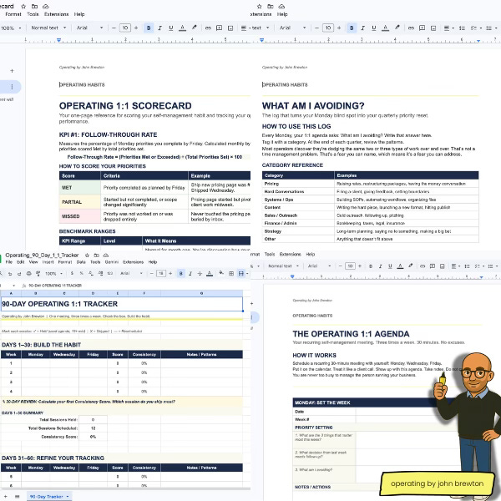This screenshot has height=501, width=501.
Task: Open borders menu in Tracker sheet toolbar
Action: [231, 274]
